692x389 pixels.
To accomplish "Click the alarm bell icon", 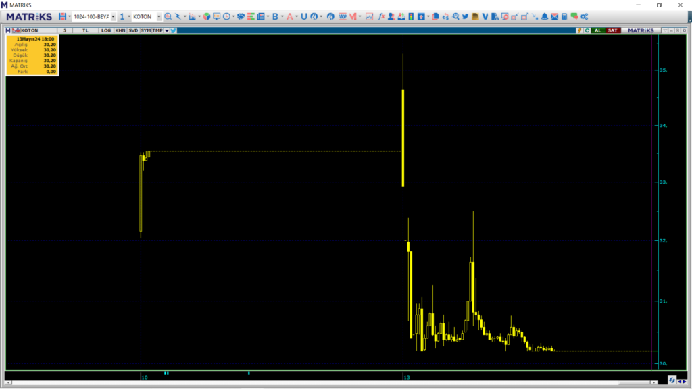I will pos(545,16).
